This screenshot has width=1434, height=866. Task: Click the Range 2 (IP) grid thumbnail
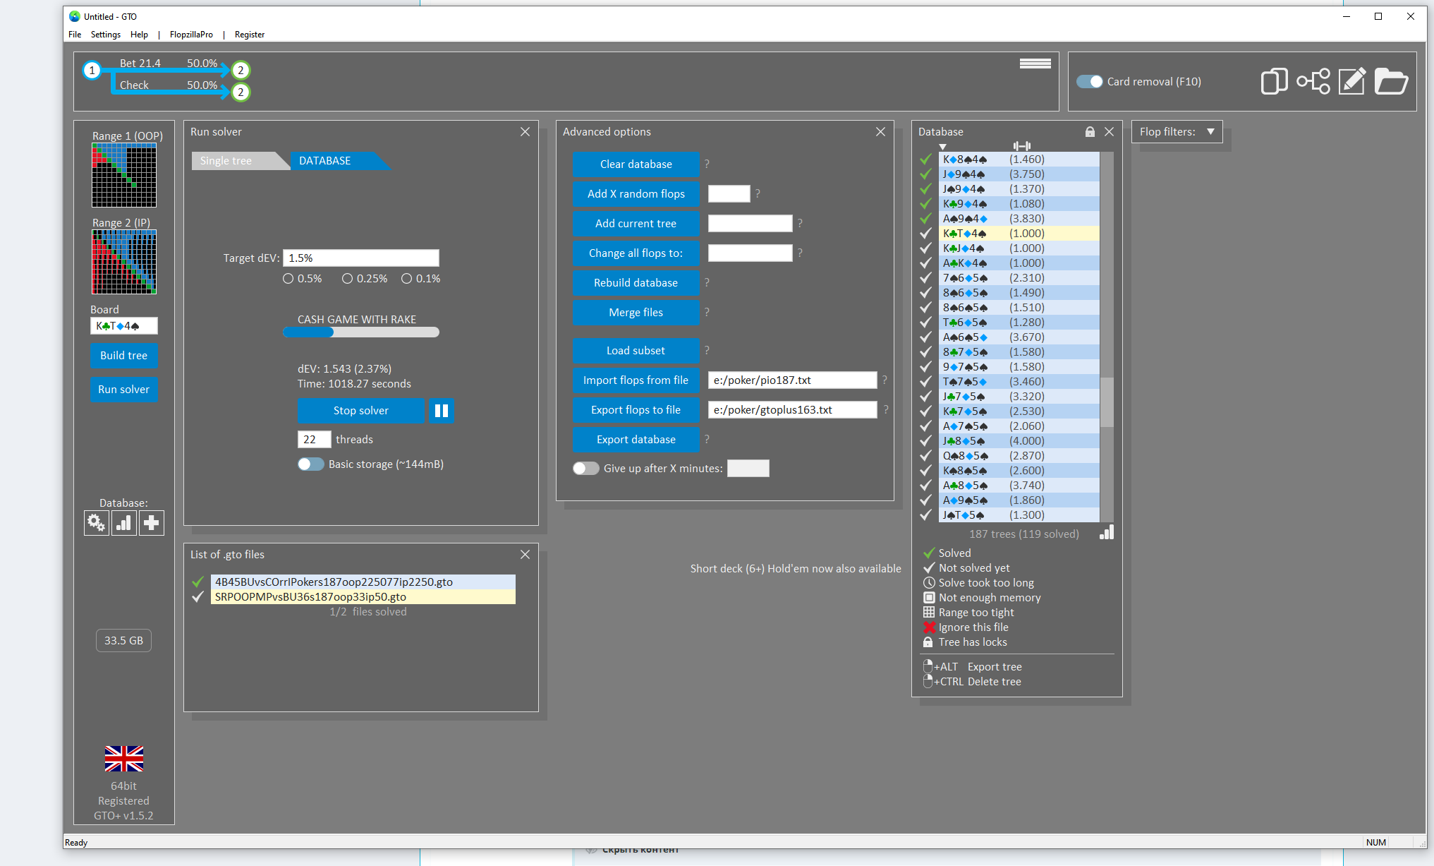124,262
